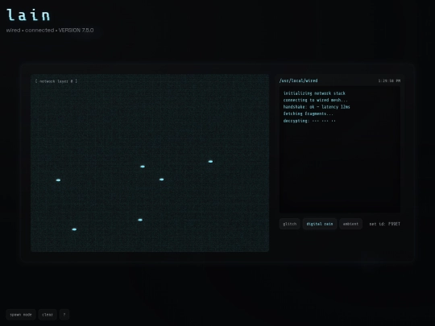This screenshot has height=326, width=435.
Task: Select the 'decrypting:' terminal line
Action: 309,121
